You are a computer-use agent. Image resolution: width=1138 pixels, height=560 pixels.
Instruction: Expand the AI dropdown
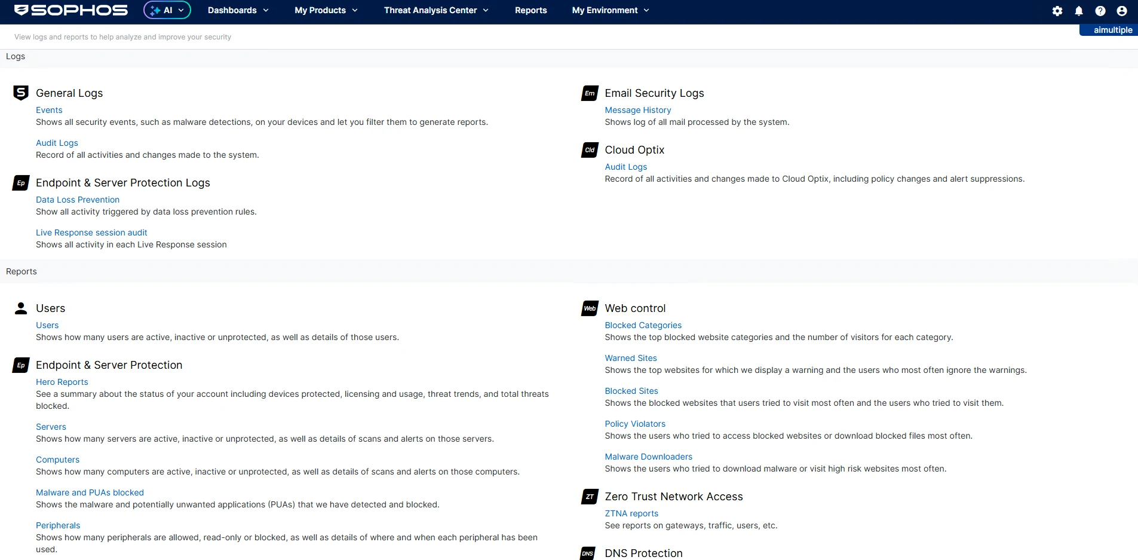[167, 10]
